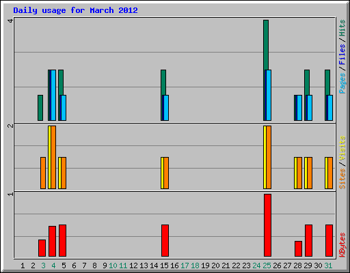Click the green Hits bar for day 3
This screenshot has height=273, width=350.
click(40, 108)
